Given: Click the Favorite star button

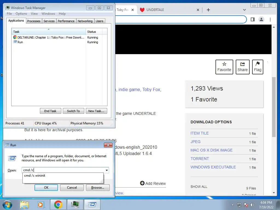Looking at the screenshot, I should pyautogui.click(x=224, y=67).
